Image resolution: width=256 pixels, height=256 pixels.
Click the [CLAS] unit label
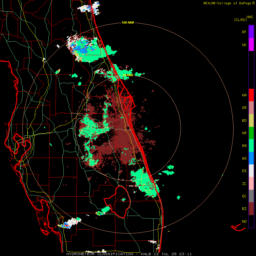pos(240,20)
